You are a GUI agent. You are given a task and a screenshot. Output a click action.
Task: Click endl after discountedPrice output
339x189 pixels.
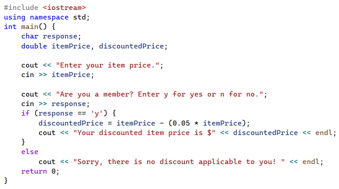coord(324,132)
